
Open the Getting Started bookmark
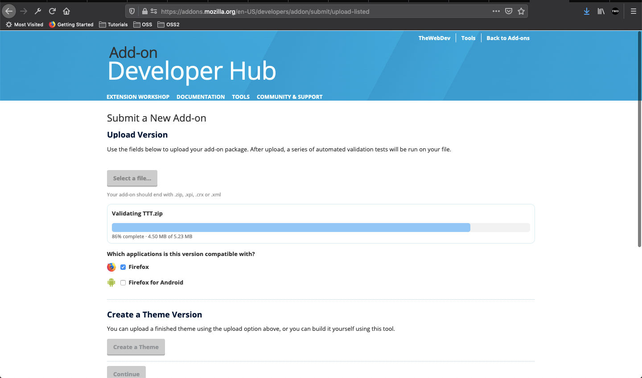[71, 24]
